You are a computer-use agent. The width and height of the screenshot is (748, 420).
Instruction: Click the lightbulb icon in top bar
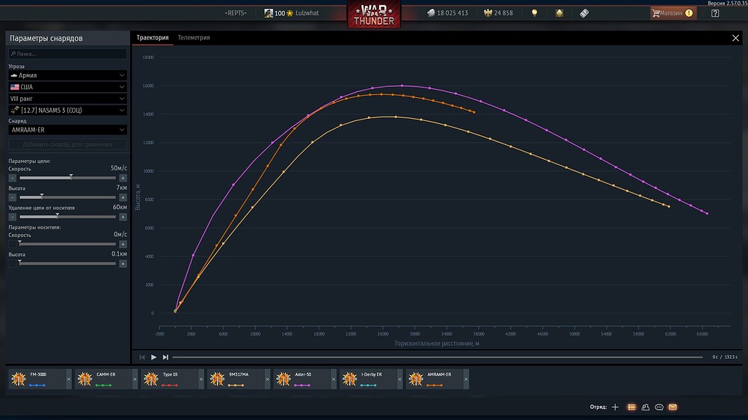click(534, 13)
